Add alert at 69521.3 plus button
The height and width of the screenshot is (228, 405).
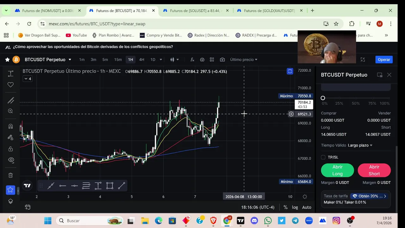tap(291, 114)
